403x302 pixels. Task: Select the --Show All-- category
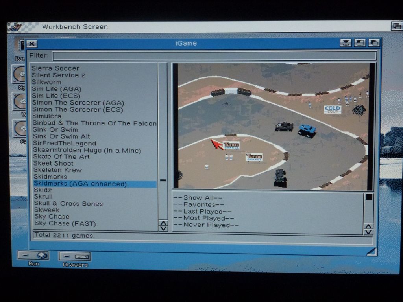pyautogui.click(x=198, y=198)
